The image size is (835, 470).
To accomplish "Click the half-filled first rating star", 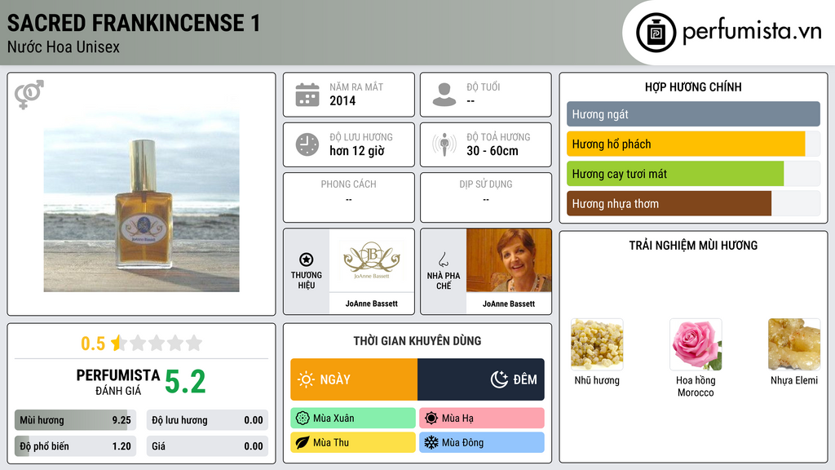I will tap(119, 343).
